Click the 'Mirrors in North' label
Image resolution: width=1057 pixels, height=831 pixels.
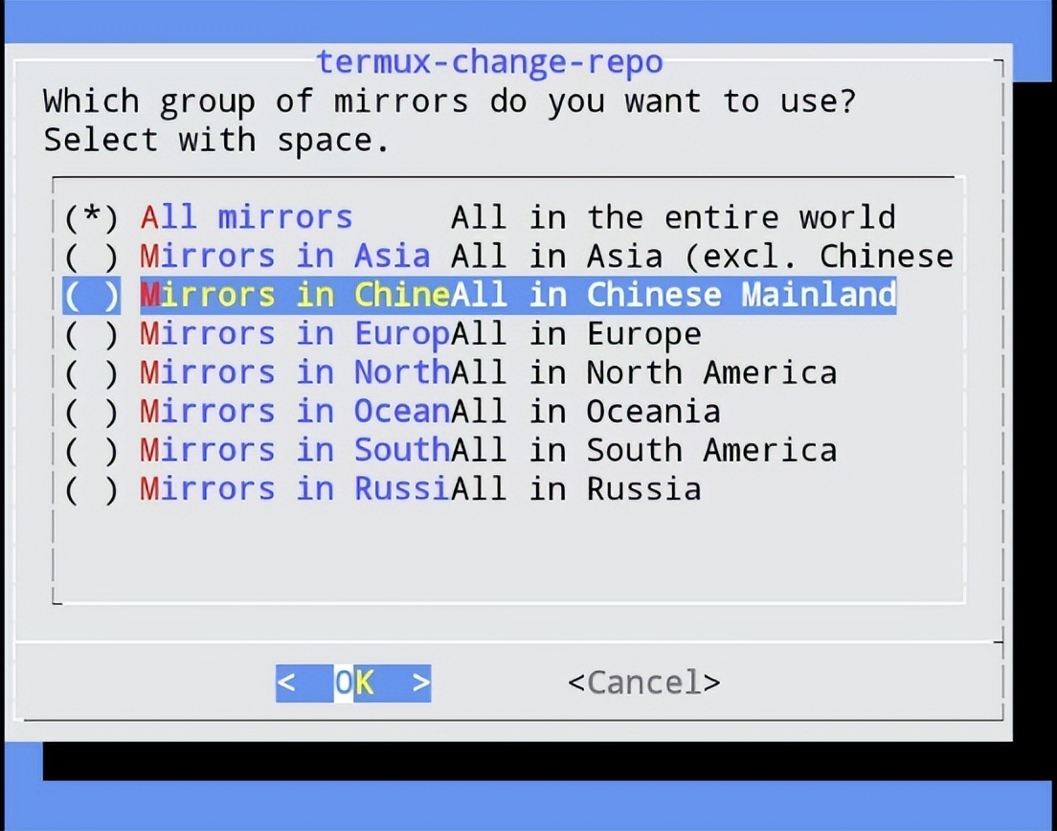coord(295,373)
